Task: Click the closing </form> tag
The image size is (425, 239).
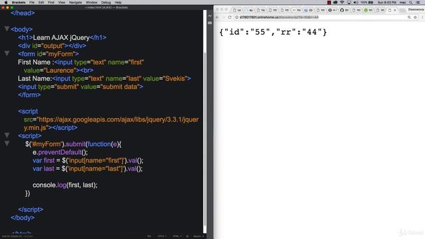Action: pyautogui.click(x=29, y=94)
